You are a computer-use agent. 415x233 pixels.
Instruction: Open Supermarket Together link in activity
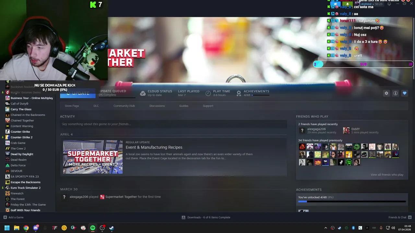point(121,197)
